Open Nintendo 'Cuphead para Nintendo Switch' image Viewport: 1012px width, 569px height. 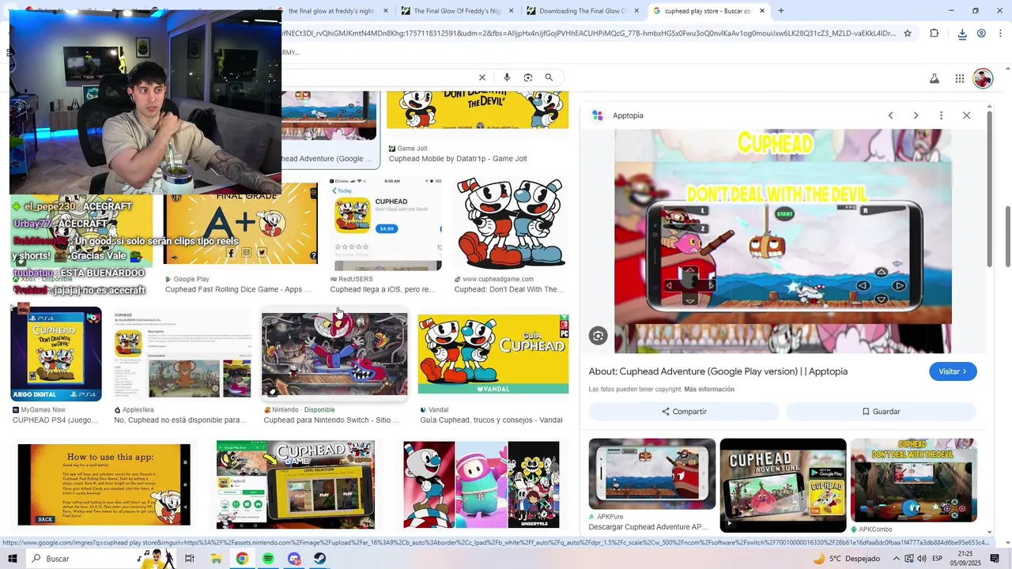(334, 354)
